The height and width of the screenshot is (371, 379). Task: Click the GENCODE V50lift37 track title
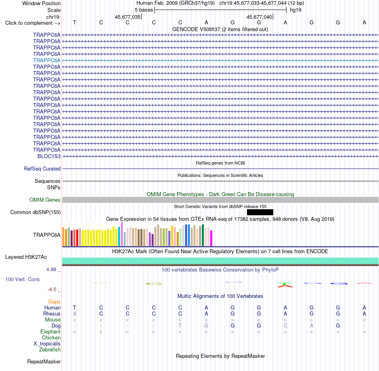[220, 30]
